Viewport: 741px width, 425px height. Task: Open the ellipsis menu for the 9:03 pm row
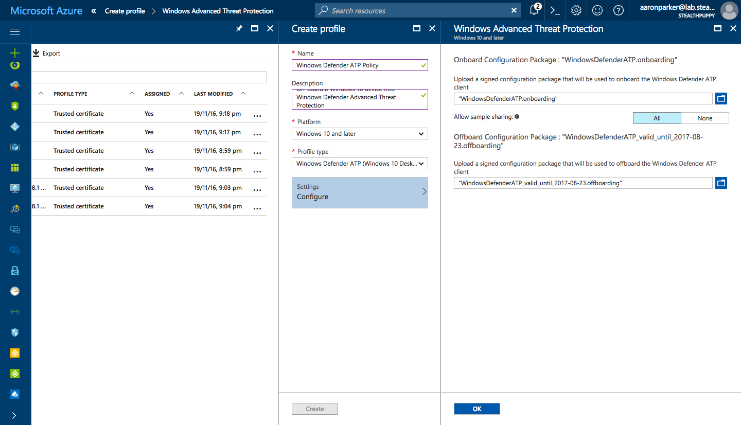[257, 190]
